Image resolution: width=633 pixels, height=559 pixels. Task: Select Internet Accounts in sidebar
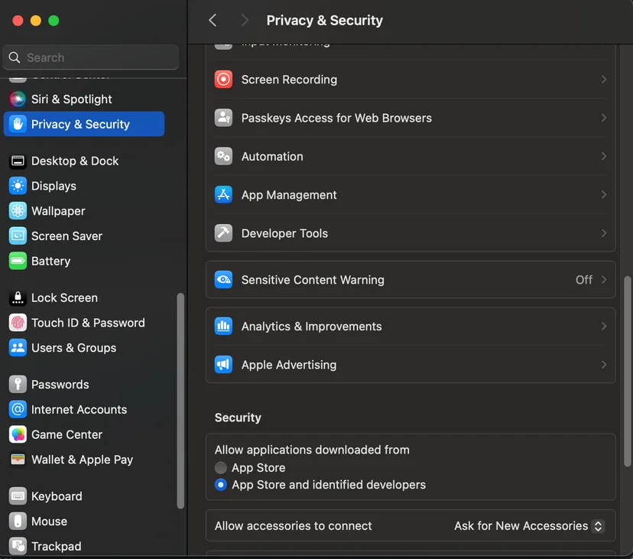(84, 410)
